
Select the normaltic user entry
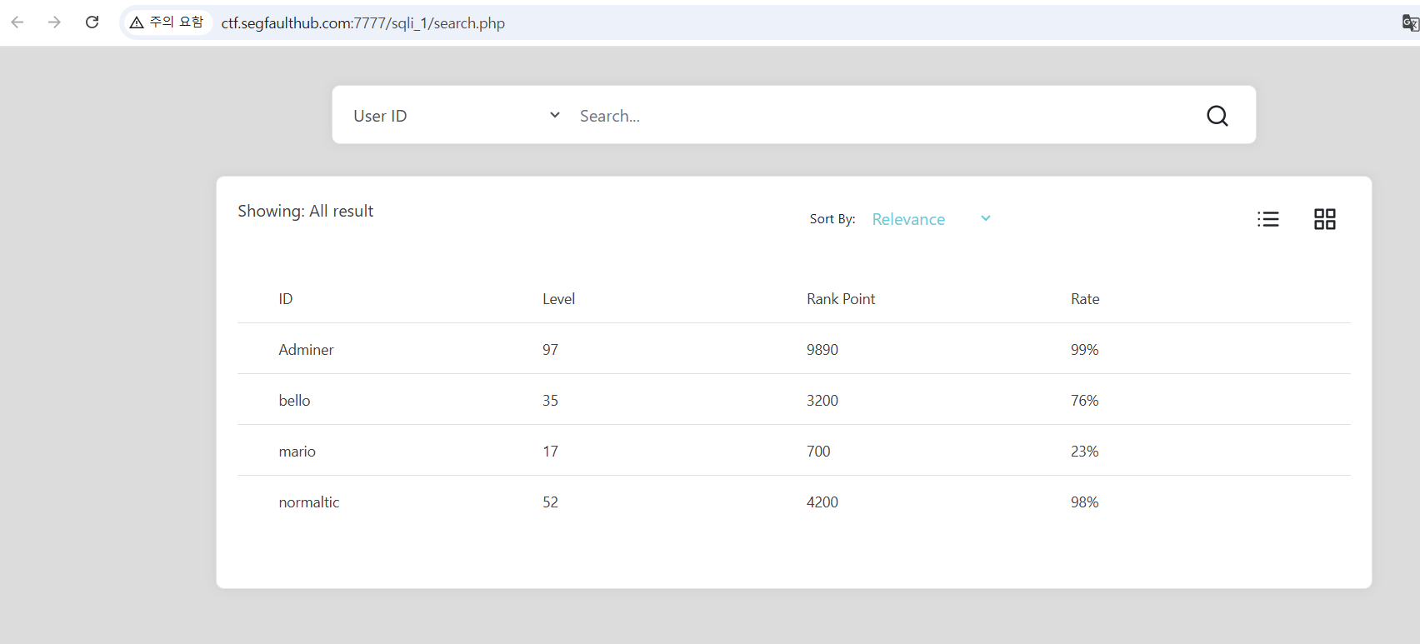tap(308, 502)
